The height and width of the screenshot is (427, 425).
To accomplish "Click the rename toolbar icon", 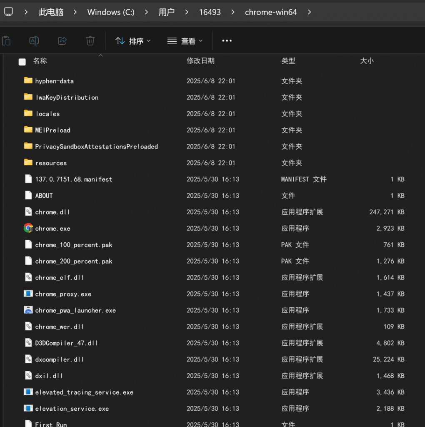I will pyautogui.click(x=34, y=41).
